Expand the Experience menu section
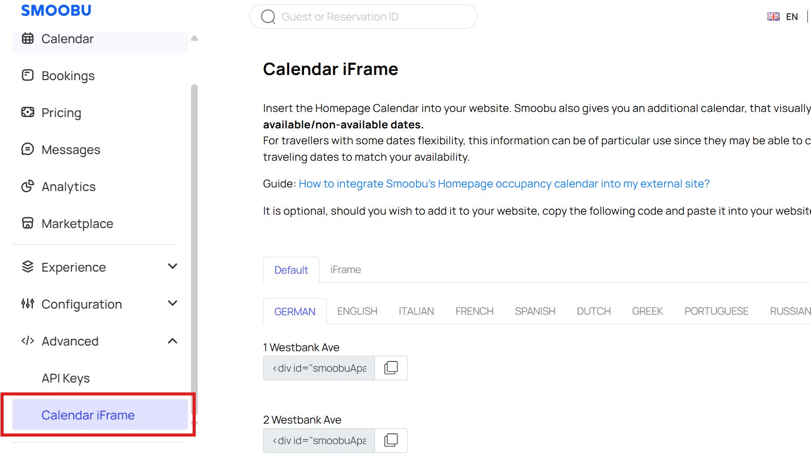This screenshot has height=459, width=811. point(173,266)
